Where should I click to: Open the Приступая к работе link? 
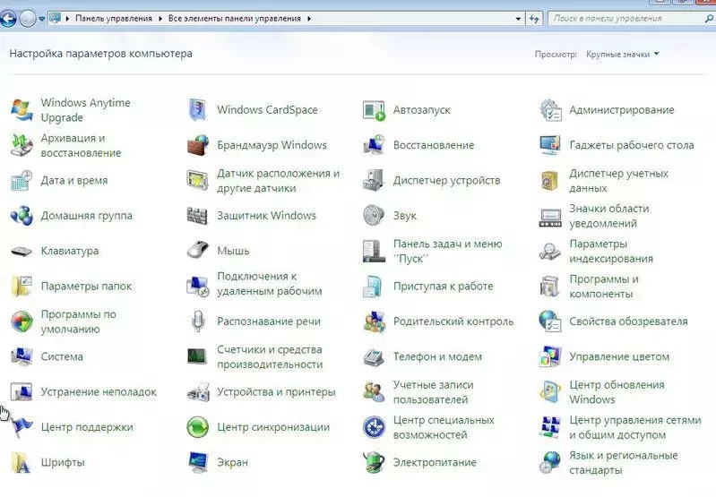(443, 287)
